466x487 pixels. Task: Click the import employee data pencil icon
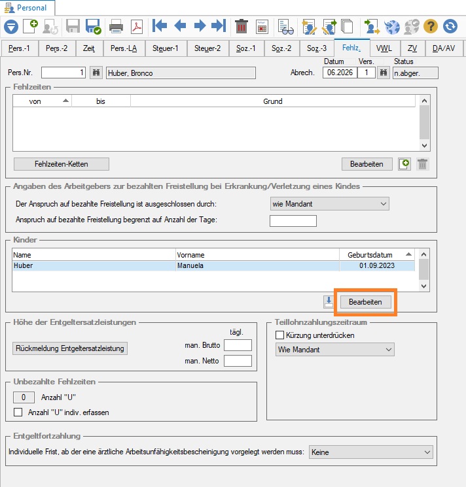[x=309, y=27]
